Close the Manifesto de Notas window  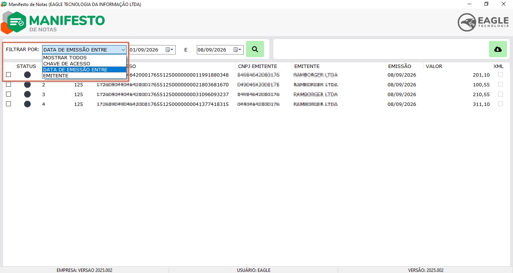point(504,4)
